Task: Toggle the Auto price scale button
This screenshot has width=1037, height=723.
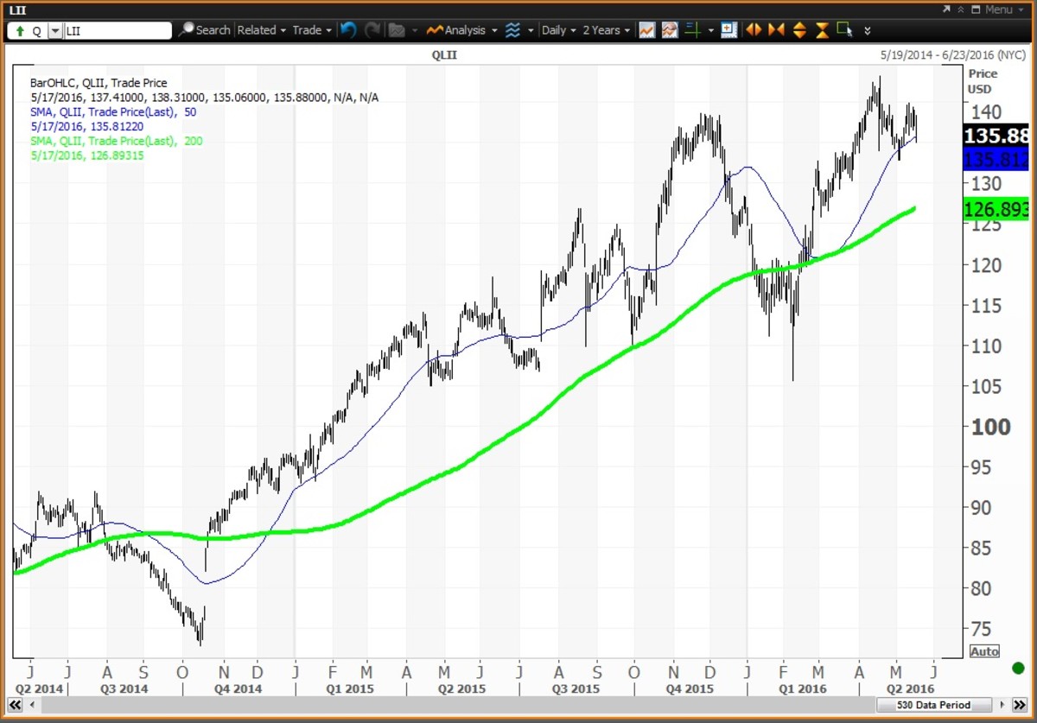Action: tap(984, 651)
